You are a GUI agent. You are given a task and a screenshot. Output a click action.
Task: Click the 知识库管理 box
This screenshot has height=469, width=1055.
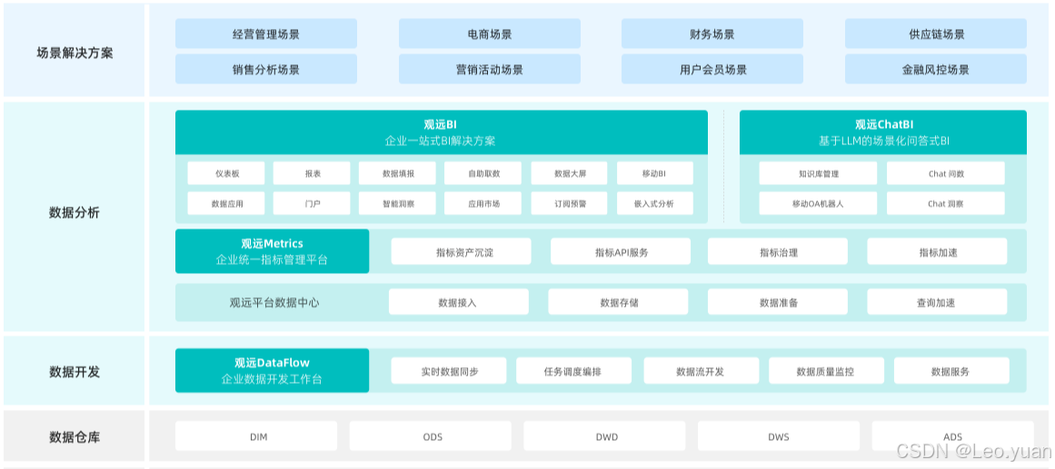click(818, 173)
